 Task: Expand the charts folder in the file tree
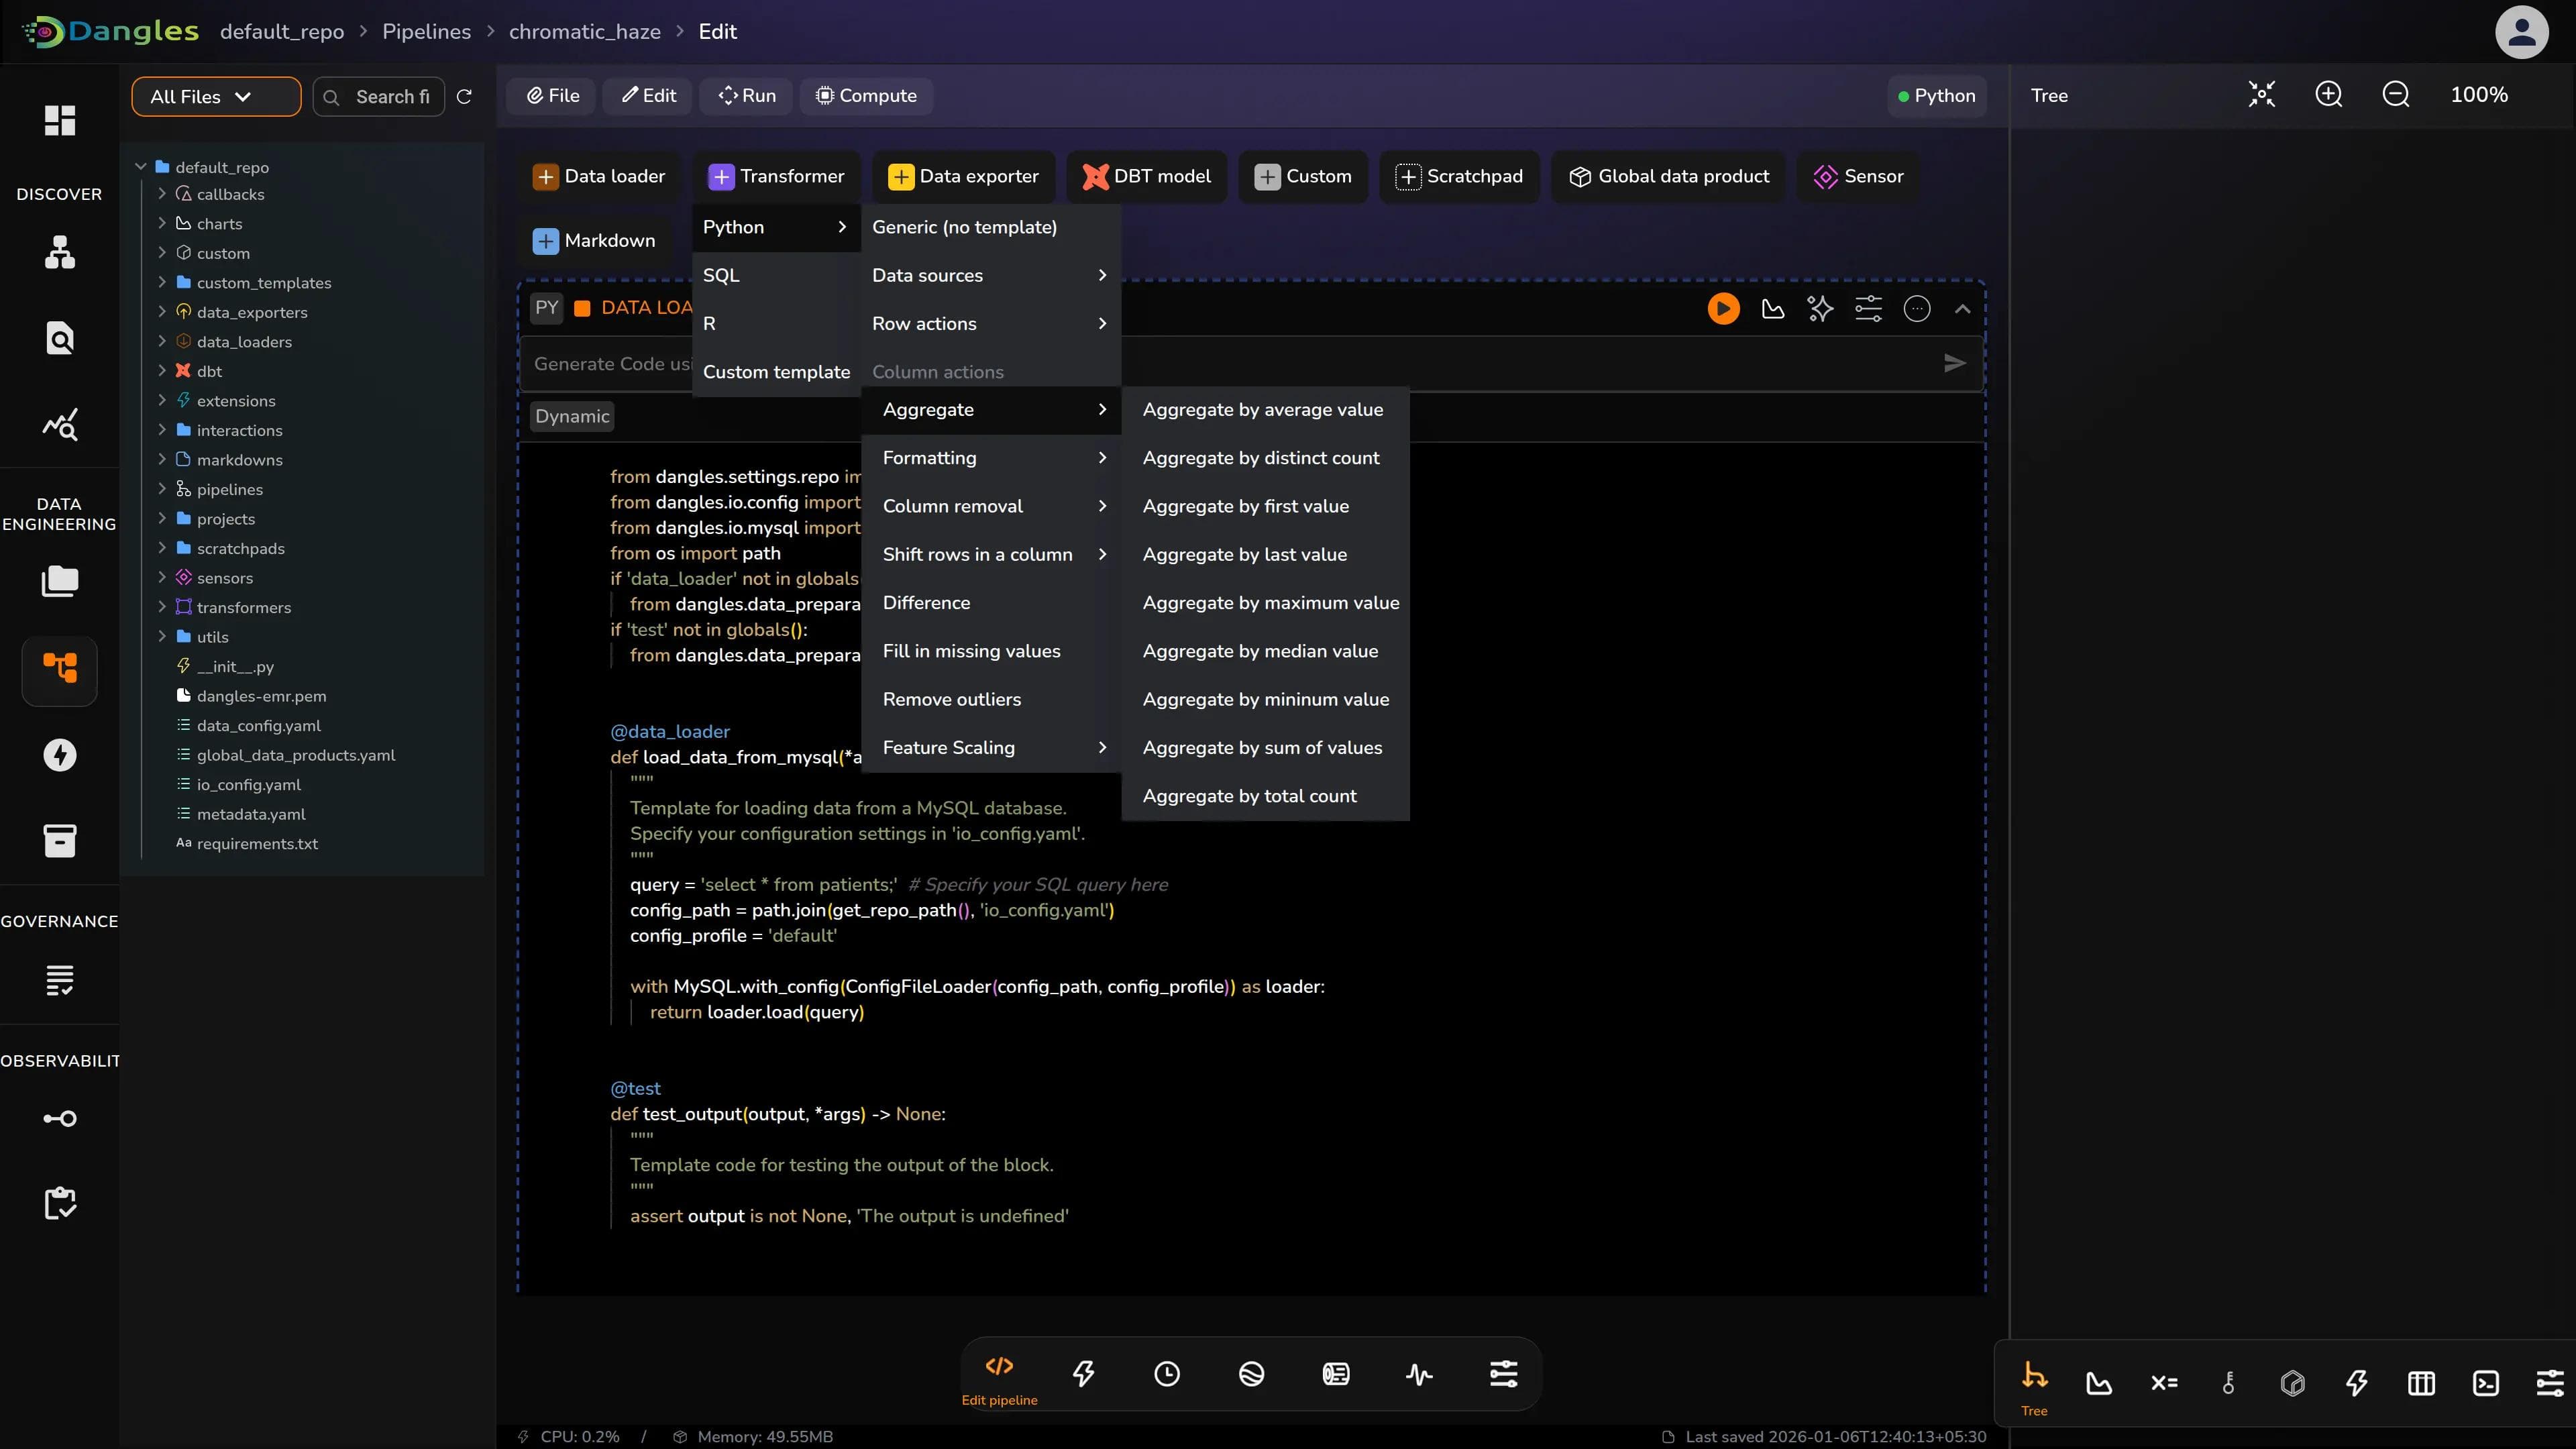point(163,223)
